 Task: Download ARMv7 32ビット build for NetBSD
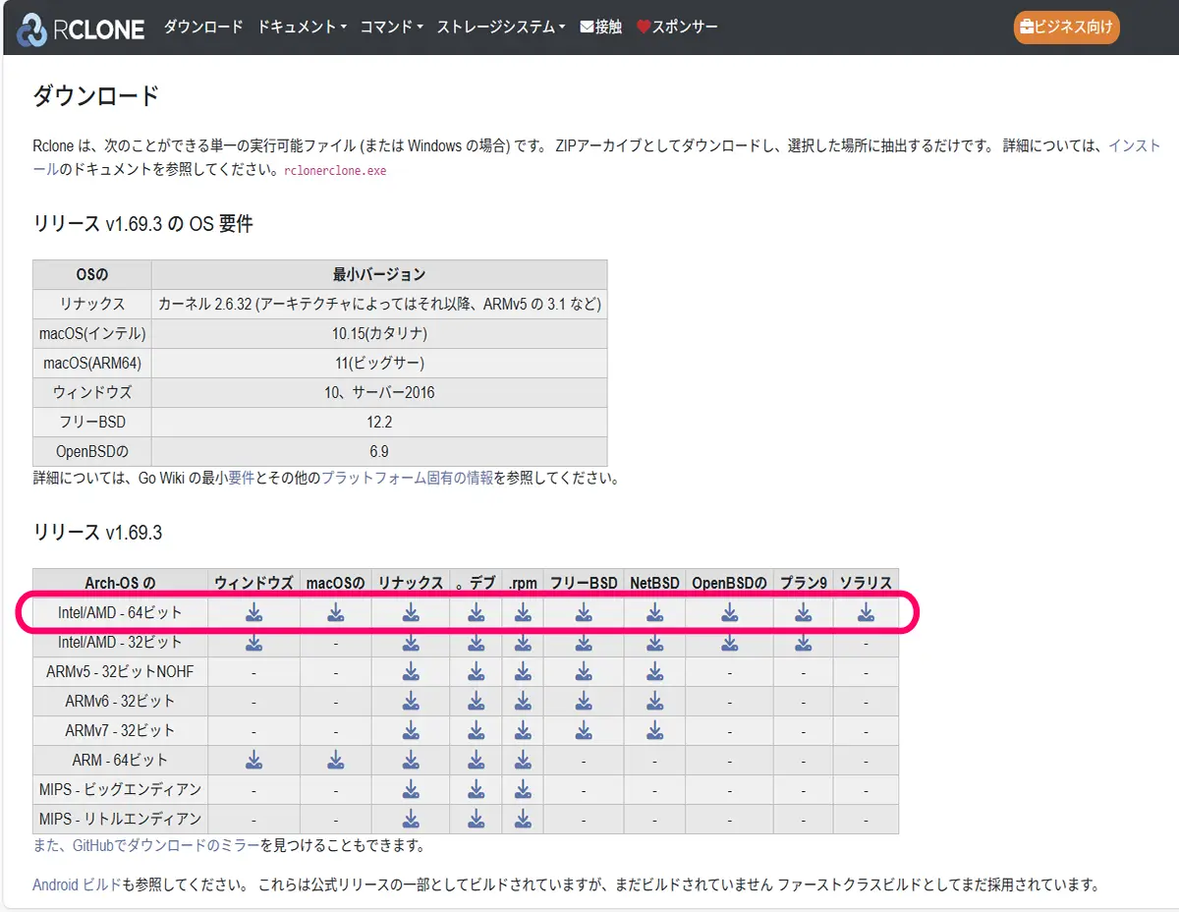click(x=654, y=731)
